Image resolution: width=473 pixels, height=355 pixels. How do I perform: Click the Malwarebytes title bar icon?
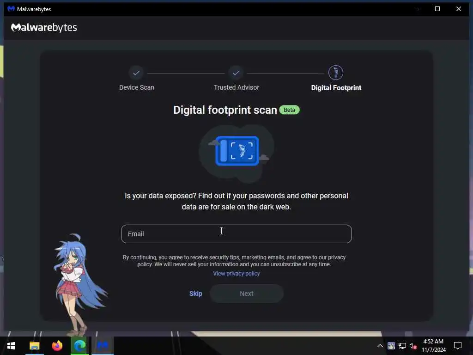[x=11, y=9]
